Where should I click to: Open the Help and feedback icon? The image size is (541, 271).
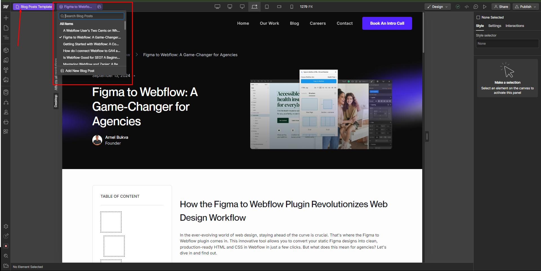pos(6,236)
